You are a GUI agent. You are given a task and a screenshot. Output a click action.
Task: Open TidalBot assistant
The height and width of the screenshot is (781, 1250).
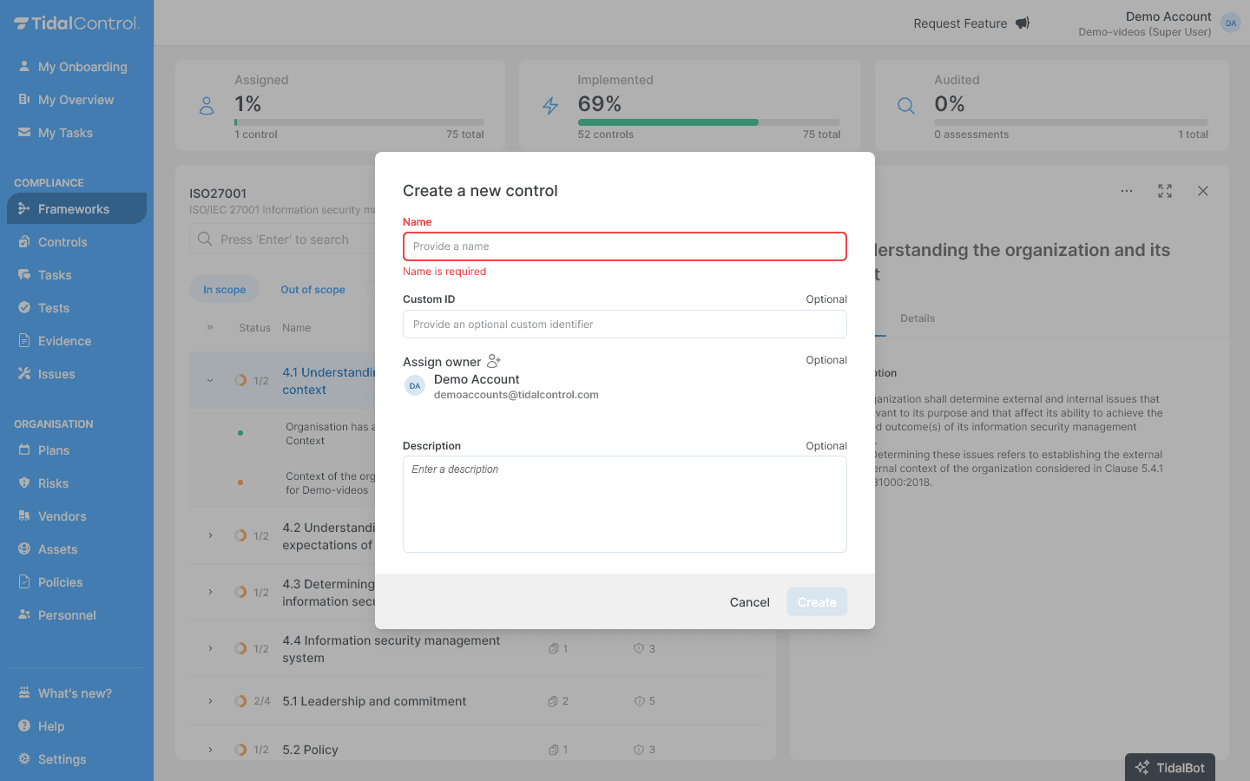coord(1169,767)
